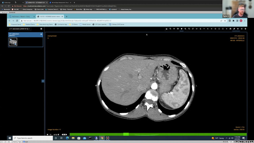Open Task View from taskbar
The width and height of the screenshot is (254, 143).
[x=61, y=138]
